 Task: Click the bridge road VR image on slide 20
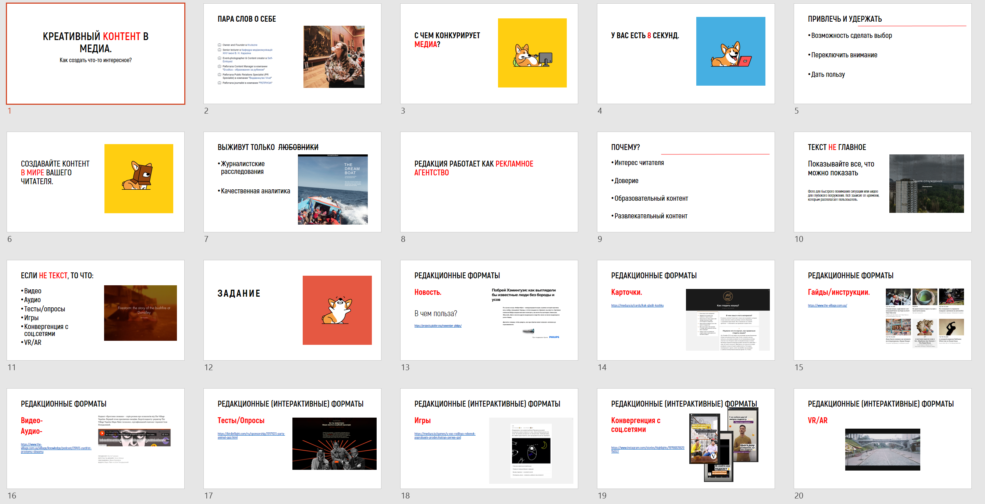pos(882,449)
